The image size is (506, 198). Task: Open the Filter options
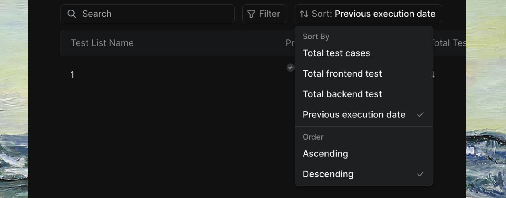(x=264, y=14)
